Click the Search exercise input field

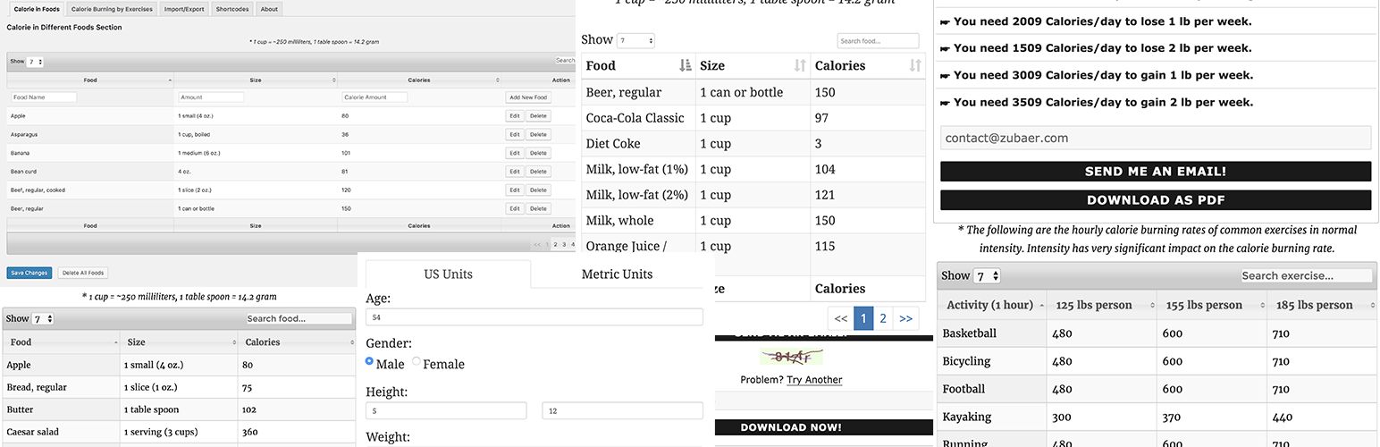1306,275
